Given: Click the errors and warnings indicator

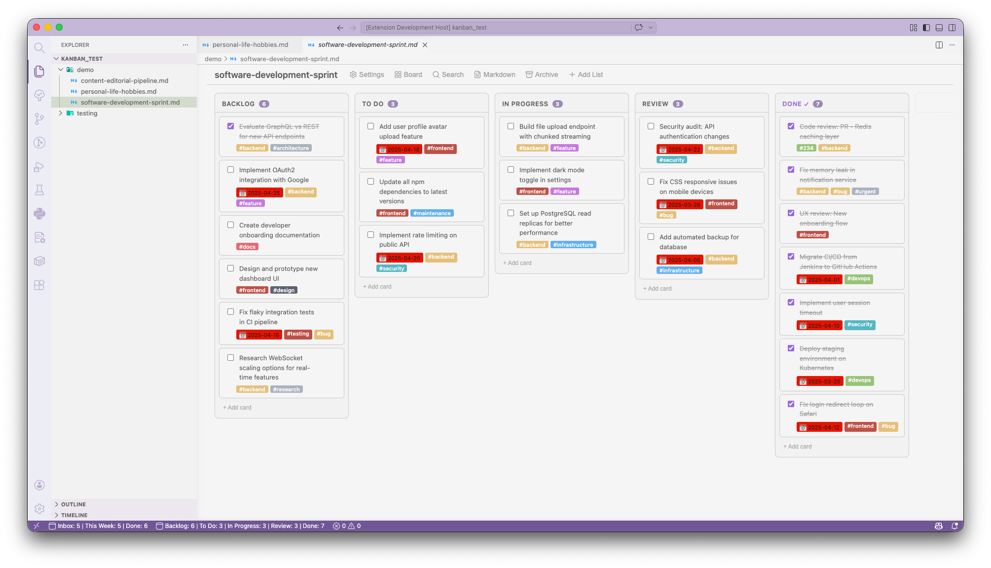Looking at the screenshot, I should (346, 526).
